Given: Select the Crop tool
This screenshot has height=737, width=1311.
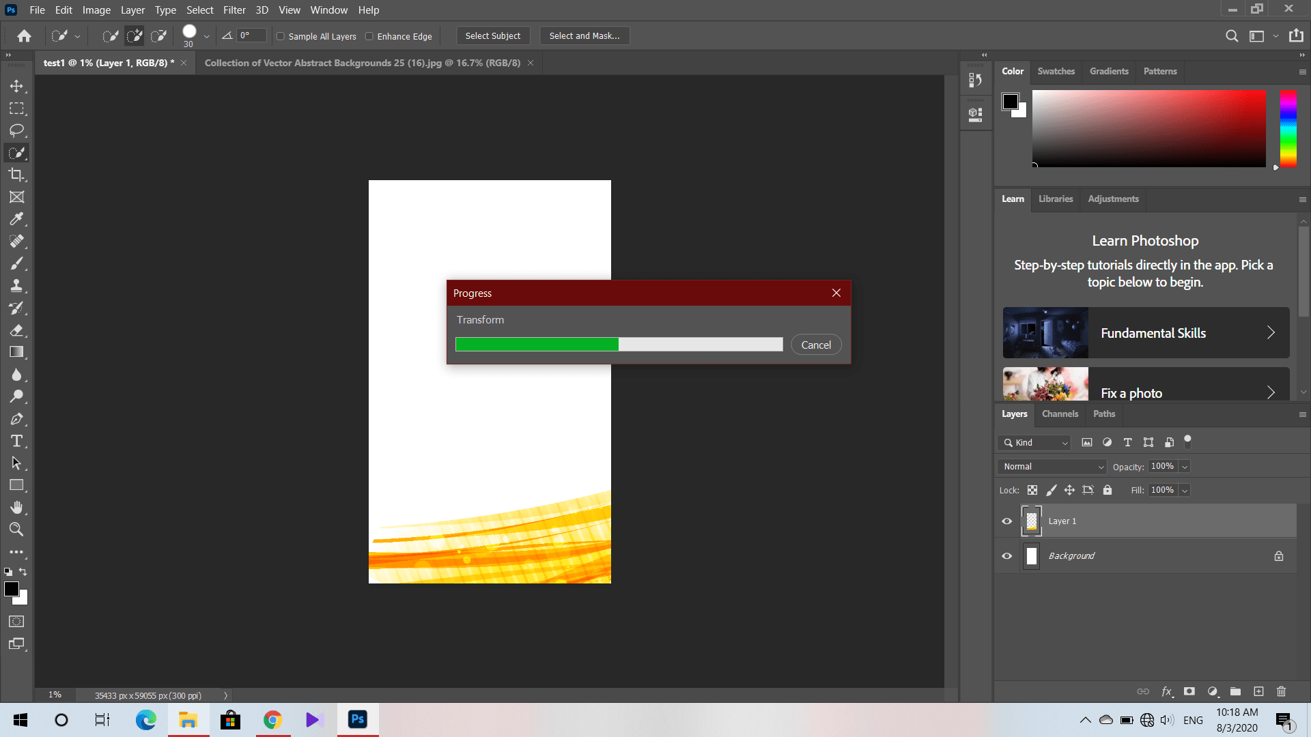Looking at the screenshot, I should tap(16, 175).
